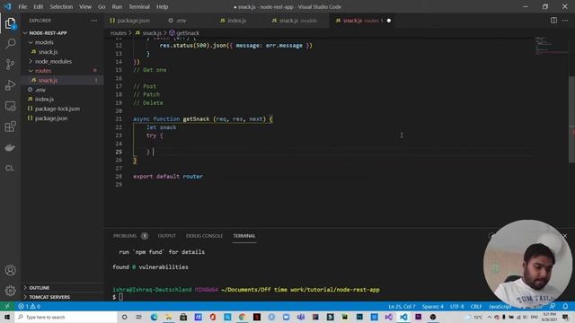The width and height of the screenshot is (575, 323).
Task: Open the CL extension view
Action: click(10, 168)
